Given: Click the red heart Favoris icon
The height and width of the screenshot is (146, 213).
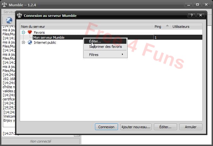Looking at the screenshot, I should tap(30, 32).
